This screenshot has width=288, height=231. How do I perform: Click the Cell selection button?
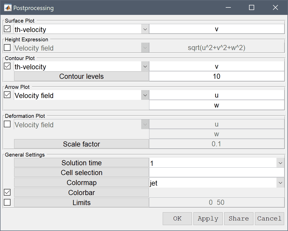coord(81,172)
